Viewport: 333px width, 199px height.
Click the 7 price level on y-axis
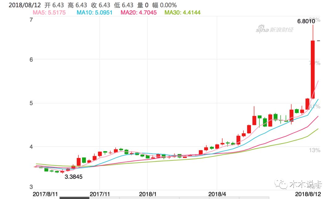31,20
